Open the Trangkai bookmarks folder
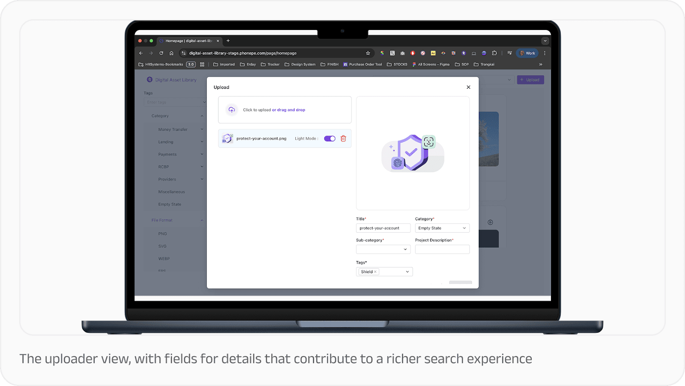Screen dimensions: 685x386 coord(484,64)
